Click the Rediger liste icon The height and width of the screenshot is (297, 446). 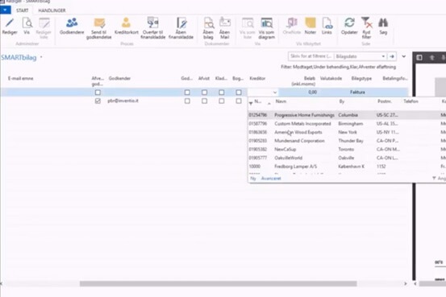[x=44, y=23]
